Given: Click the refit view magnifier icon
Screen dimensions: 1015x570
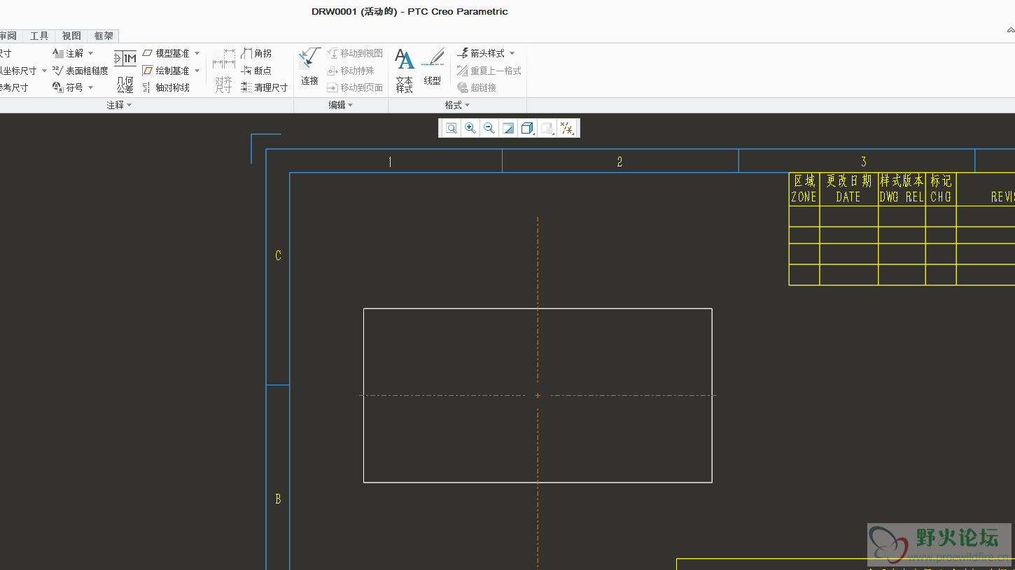Looking at the screenshot, I should coord(451,128).
